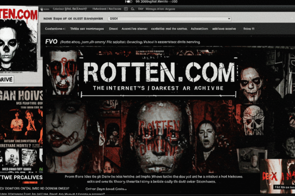Viewport: 295px width, 196px height.
Task: Open the red graffiti thumbnail at bottom right
Action: click(277, 176)
